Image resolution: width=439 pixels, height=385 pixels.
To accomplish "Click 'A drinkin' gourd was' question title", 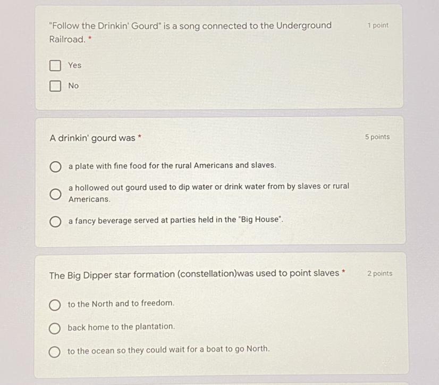I will [92, 138].
